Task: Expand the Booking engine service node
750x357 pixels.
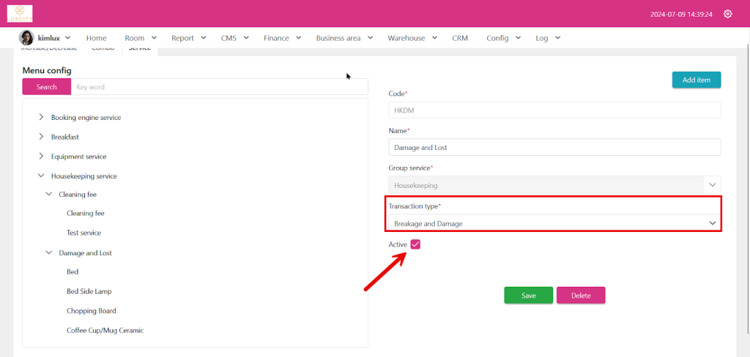Action: [x=41, y=117]
